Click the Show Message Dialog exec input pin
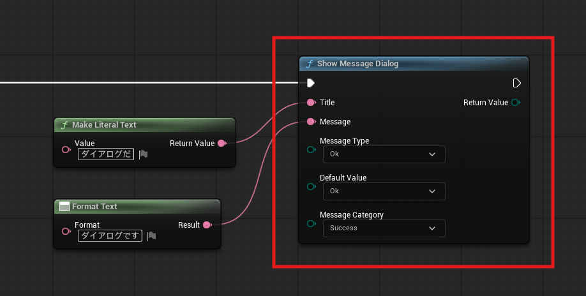586x296 pixels. click(310, 83)
